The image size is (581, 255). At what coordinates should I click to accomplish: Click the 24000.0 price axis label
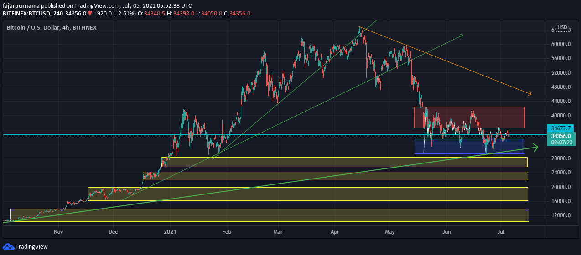tap(561, 173)
